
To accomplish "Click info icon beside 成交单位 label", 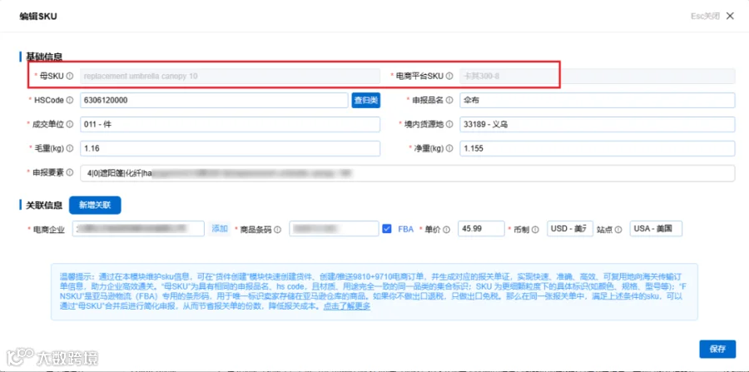I will tap(70, 124).
